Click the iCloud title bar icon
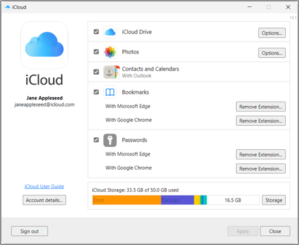Image resolution: width=299 pixels, height=245 pixels. 7,7
